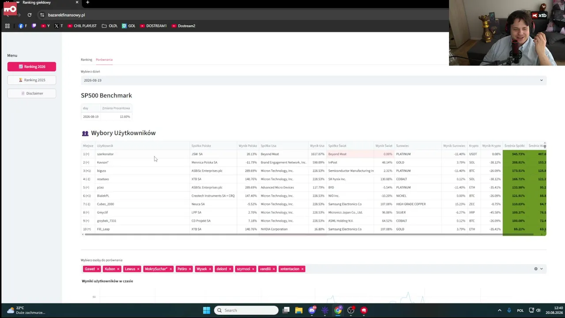Remove MokrySuchar* from comparison selection
Viewport: 565px width, 318px height.
[x=170, y=269]
